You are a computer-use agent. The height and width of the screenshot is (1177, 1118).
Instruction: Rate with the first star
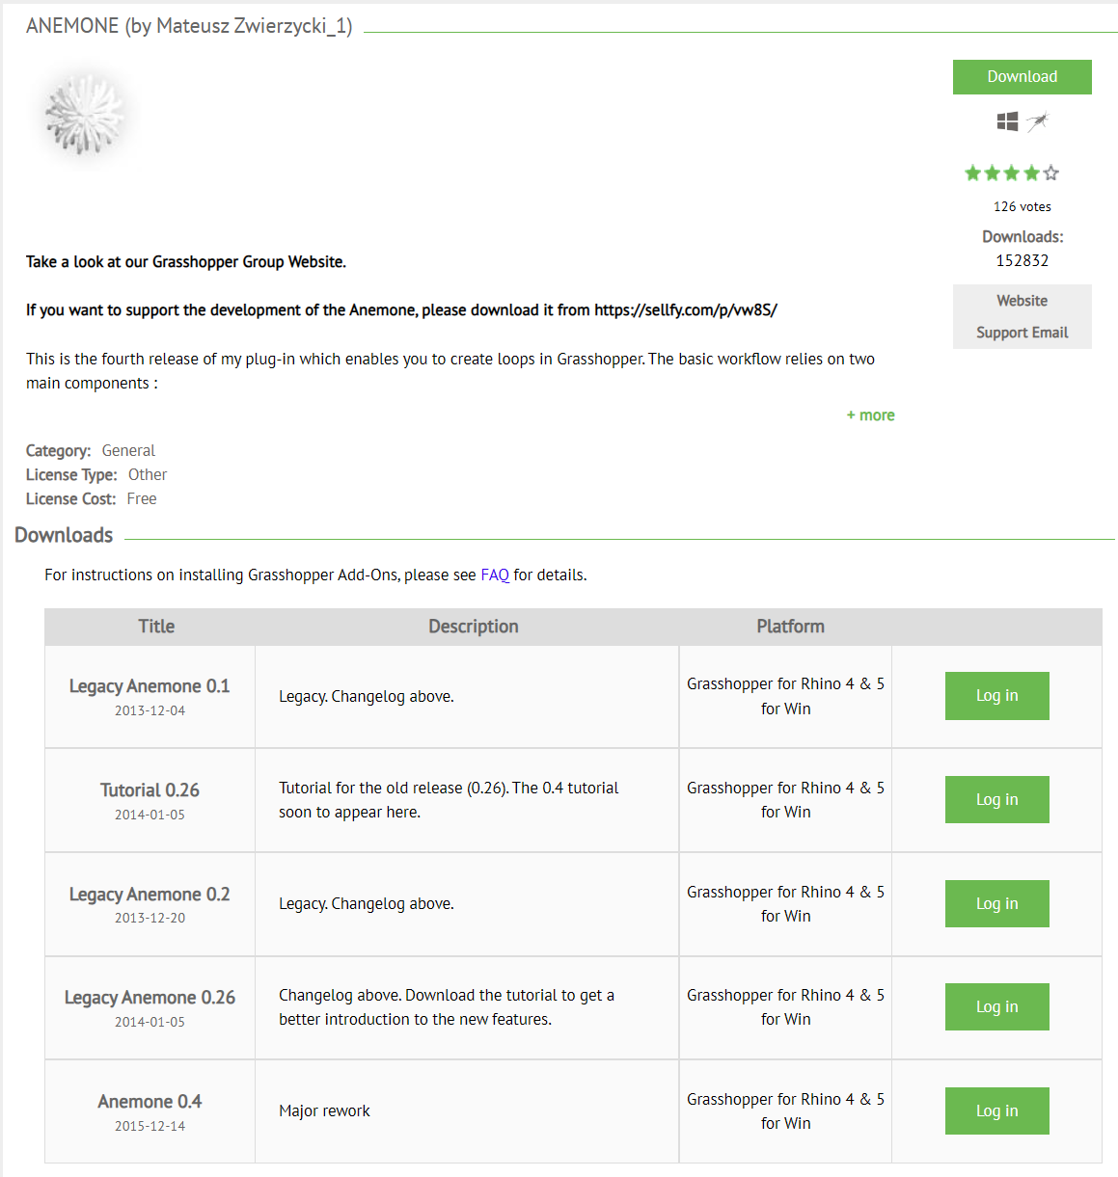pyautogui.click(x=972, y=174)
